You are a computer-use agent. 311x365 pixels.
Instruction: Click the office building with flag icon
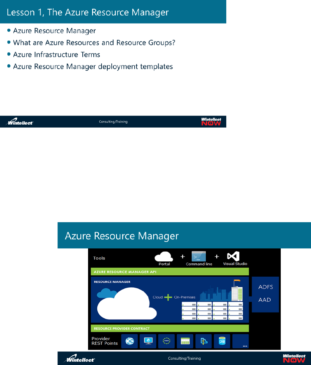tap(237, 291)
